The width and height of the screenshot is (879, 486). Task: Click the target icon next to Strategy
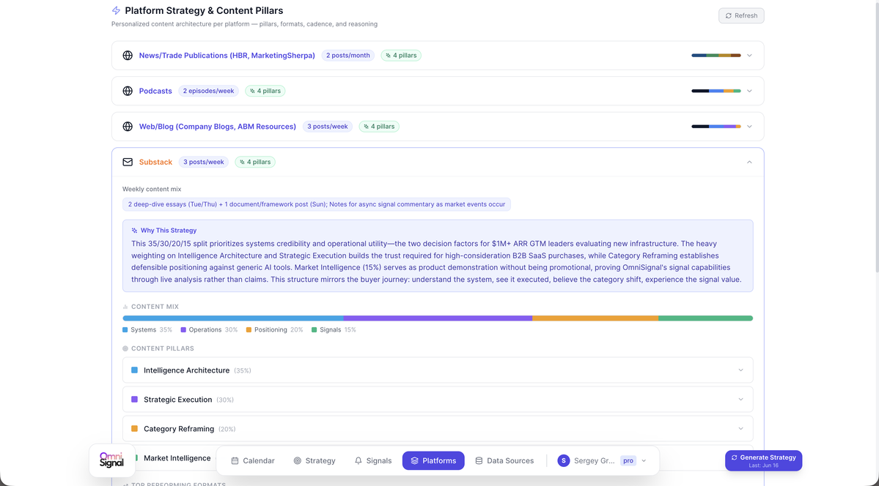pos(298,461)
